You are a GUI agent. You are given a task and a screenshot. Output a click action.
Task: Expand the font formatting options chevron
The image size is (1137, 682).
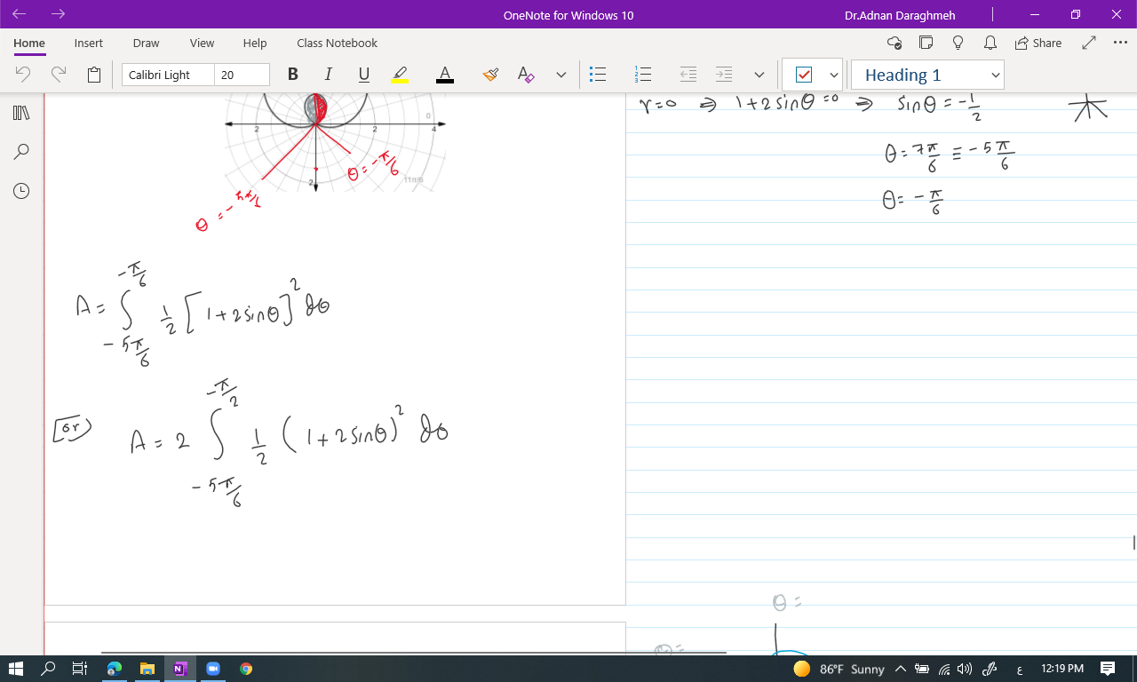tap(561, 75)
